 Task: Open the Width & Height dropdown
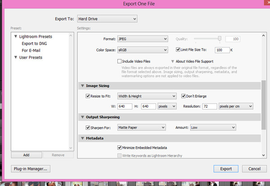pos(147,96)
